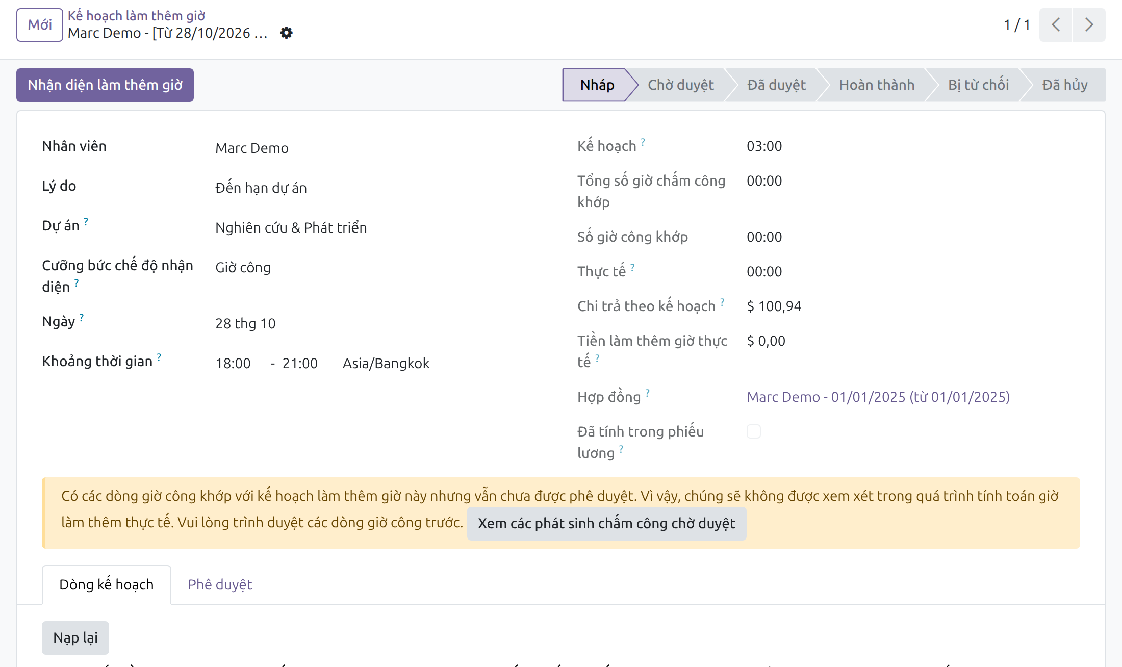This screenshot has height=667, width=1122.
Task: Show help for Tiền làm thêm giờ thực tế
Action: [x=597, y=358]
